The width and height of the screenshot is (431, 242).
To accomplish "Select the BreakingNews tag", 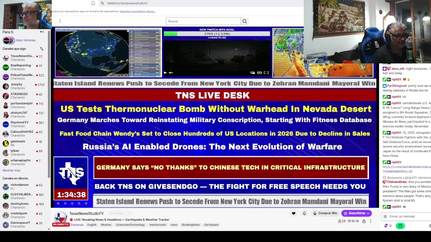I will pos(191,225).
